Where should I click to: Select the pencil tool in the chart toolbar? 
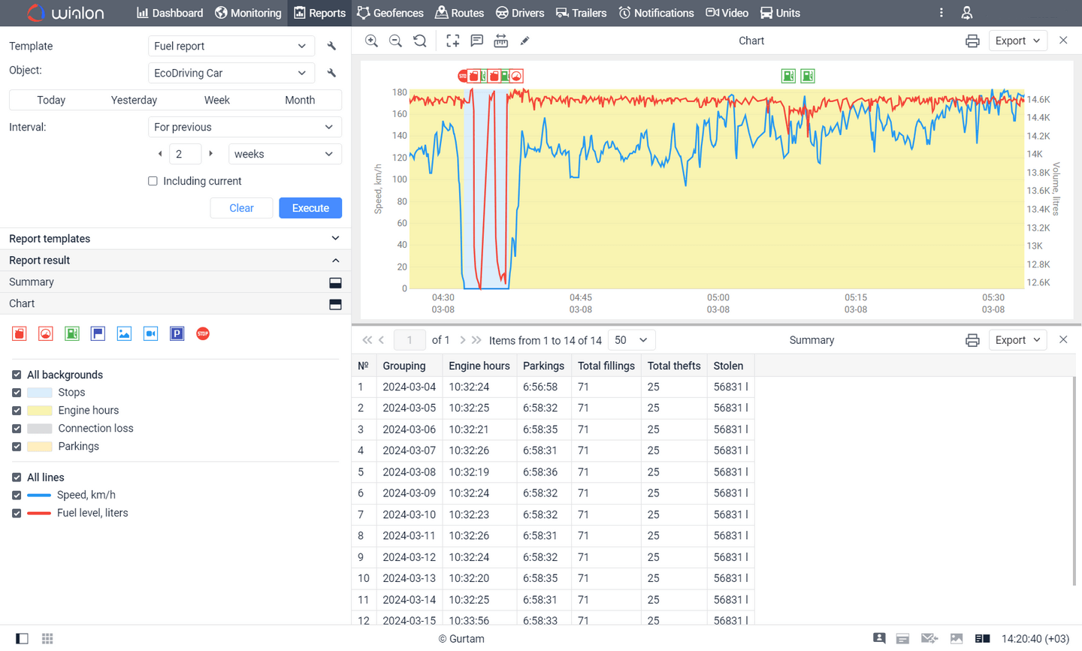coord(524,41)
